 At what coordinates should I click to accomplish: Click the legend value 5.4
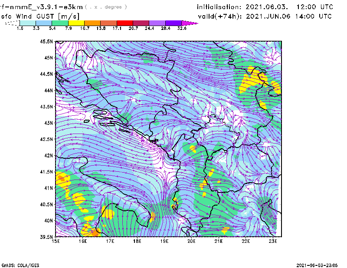point(52,28)
